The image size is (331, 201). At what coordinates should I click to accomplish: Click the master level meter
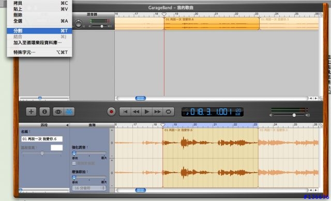click(x=289, y=110)
